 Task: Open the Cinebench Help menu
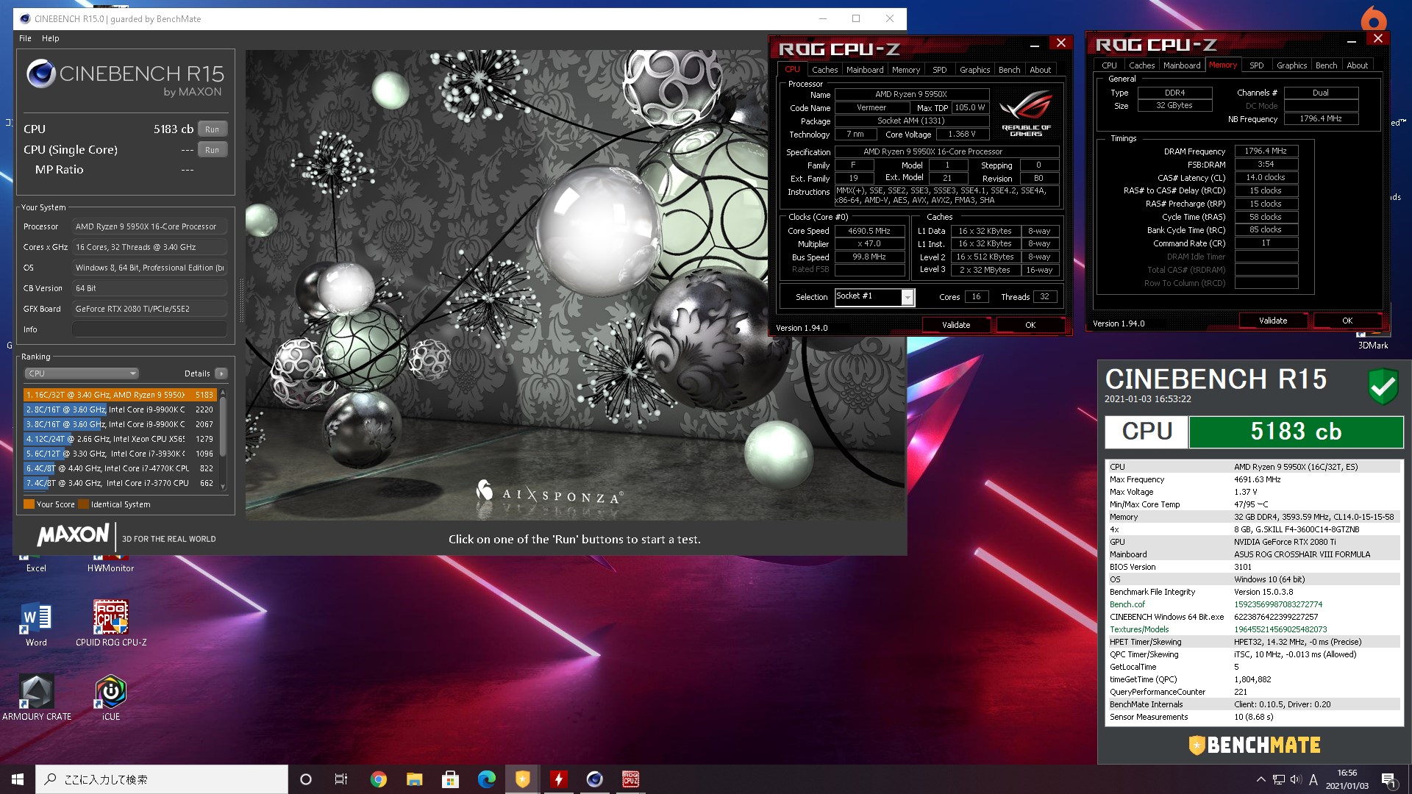pos(50,38)
